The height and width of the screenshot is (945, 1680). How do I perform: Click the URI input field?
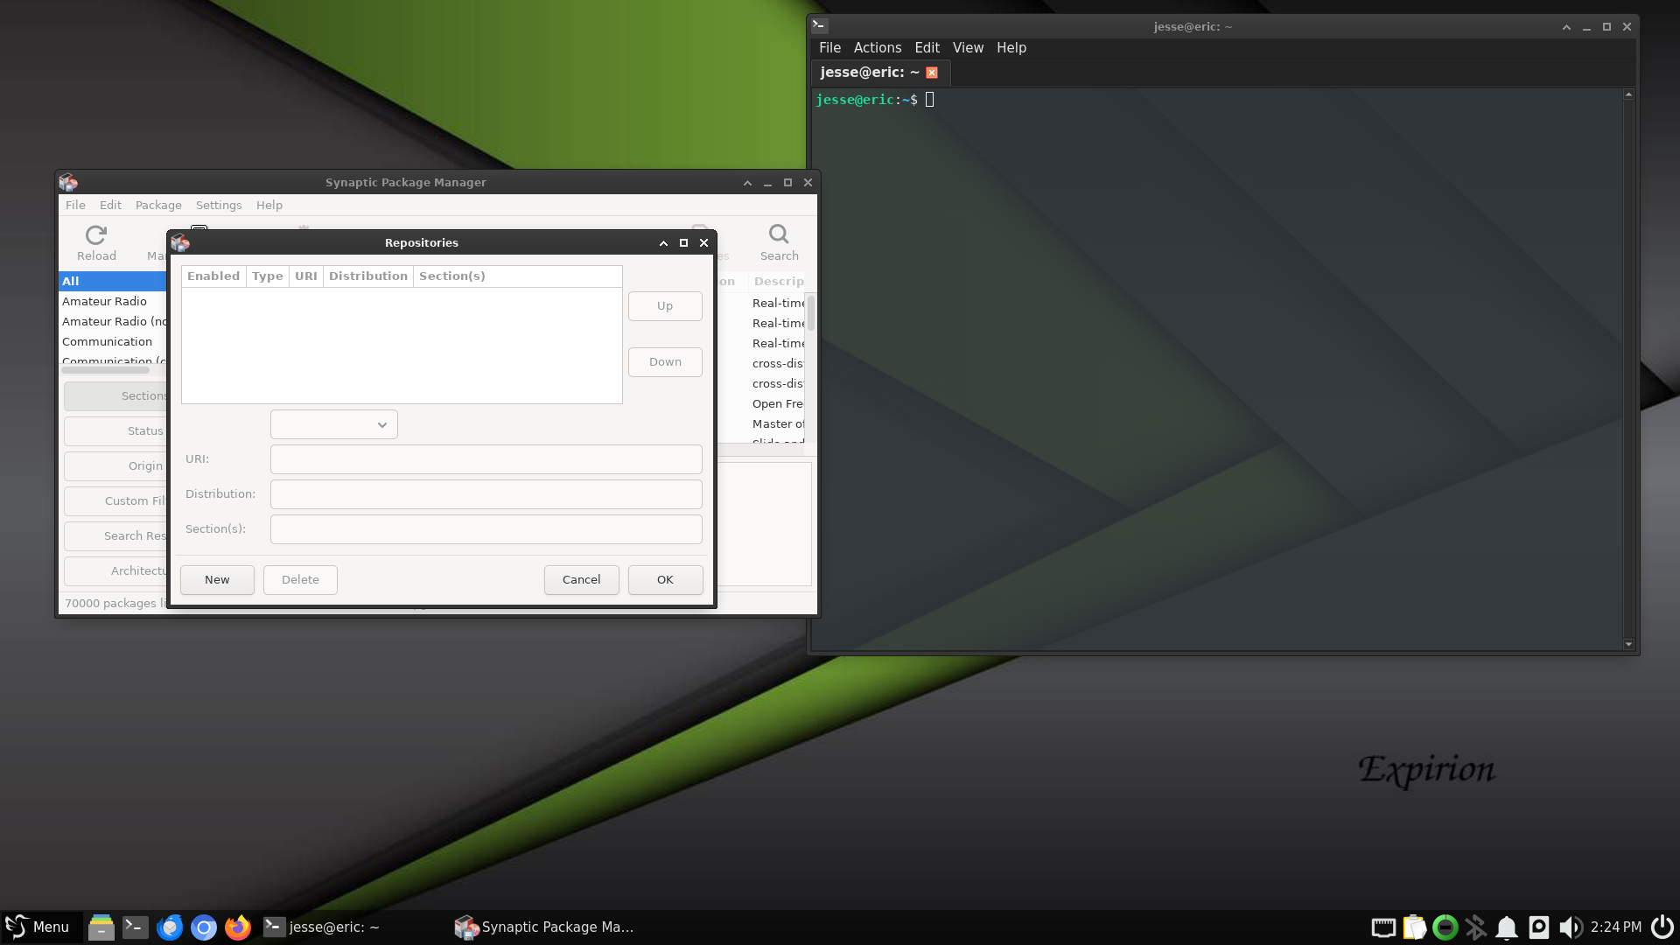486,458
